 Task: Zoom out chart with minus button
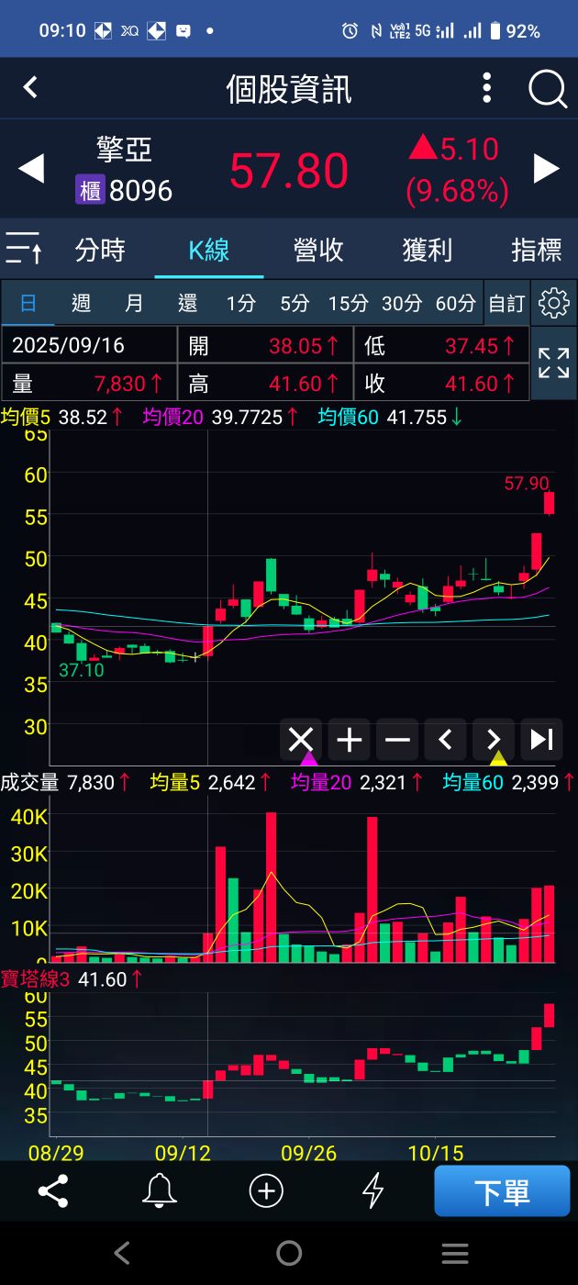pos(397,740)
